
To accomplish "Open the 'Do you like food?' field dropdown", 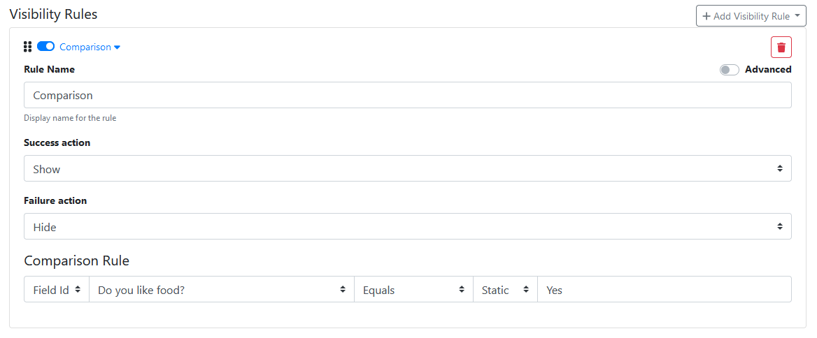I will coord(221,290).
